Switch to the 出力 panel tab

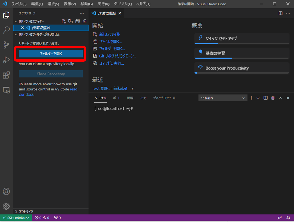point(143,98)
